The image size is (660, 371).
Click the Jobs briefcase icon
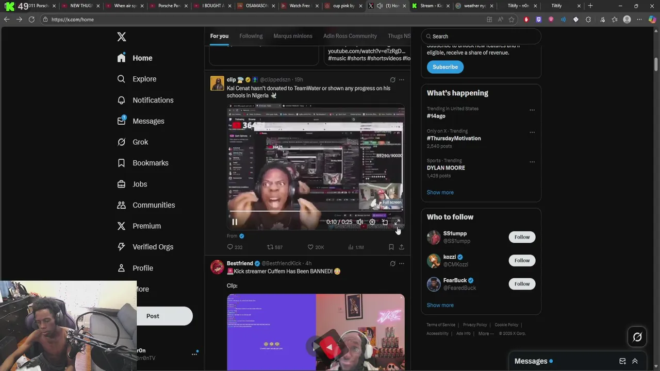121,184
